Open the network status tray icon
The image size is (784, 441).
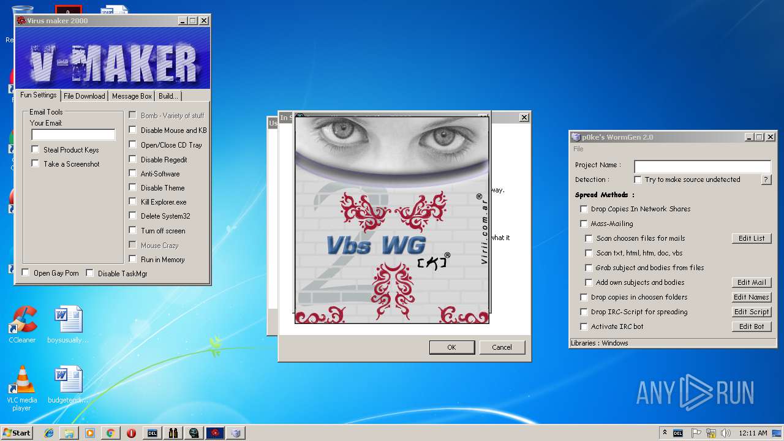click(x=711, y=433)
